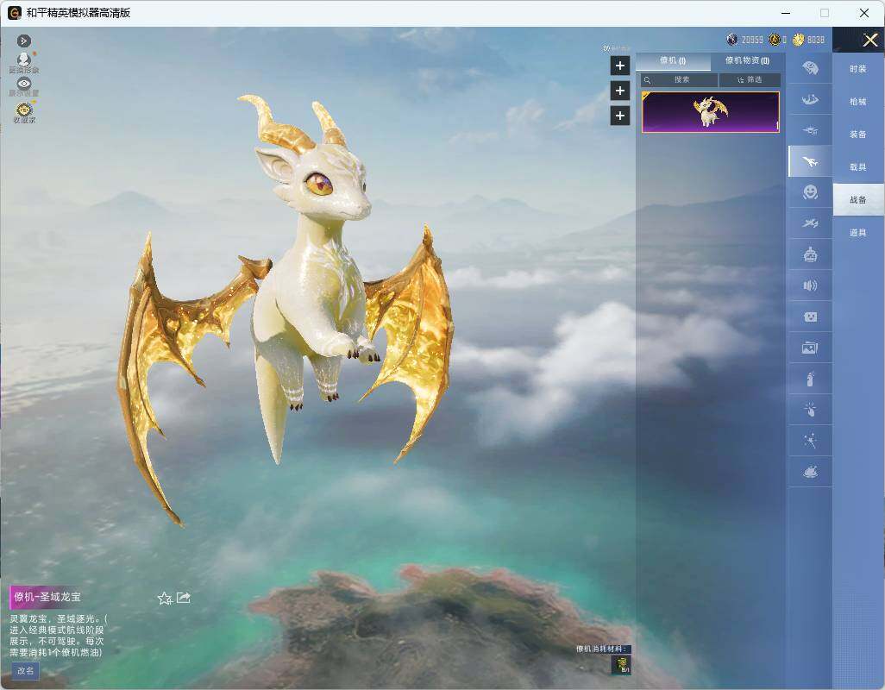Open the magic wand sparkle category
This screenshot has width=885, height=690.
click(x=810, y=441)
